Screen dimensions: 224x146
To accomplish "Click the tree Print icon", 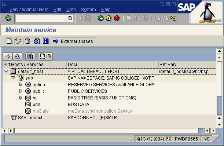I will pyautogui.click(x=43, y=56).
